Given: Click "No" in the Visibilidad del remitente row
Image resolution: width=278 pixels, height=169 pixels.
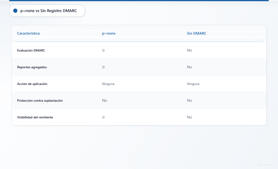Looking at the screenshot, I should [189, 117].
